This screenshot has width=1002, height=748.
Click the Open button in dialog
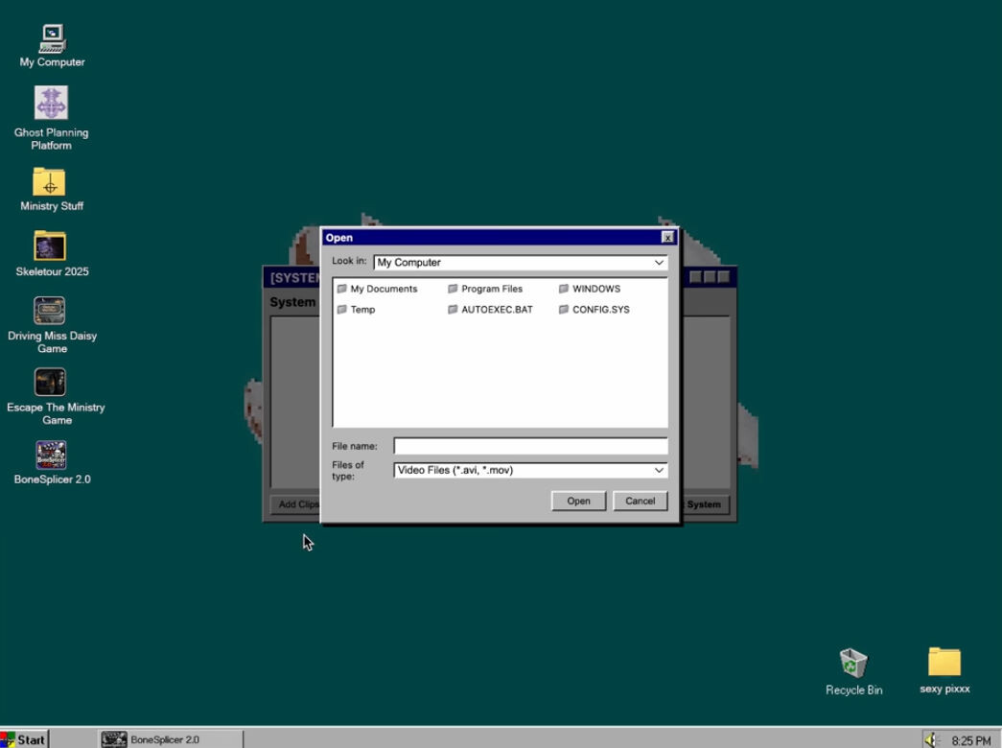578,501
